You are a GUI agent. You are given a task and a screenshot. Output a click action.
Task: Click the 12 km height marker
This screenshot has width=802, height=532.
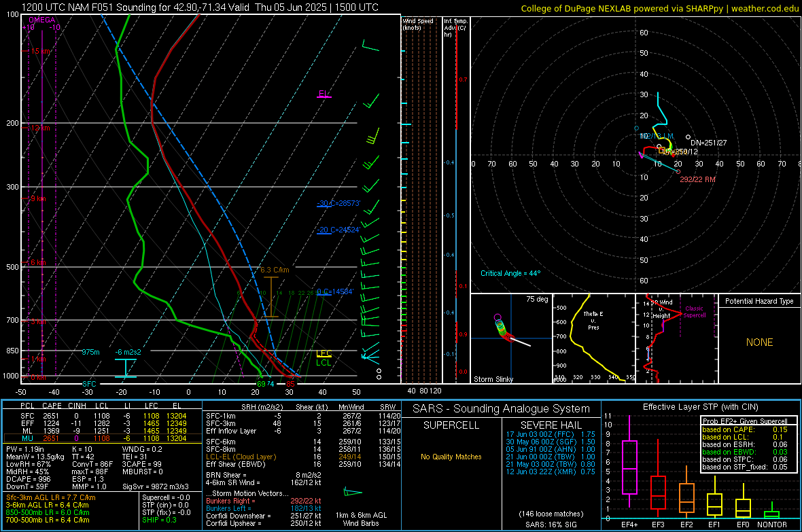pos(40,128)
